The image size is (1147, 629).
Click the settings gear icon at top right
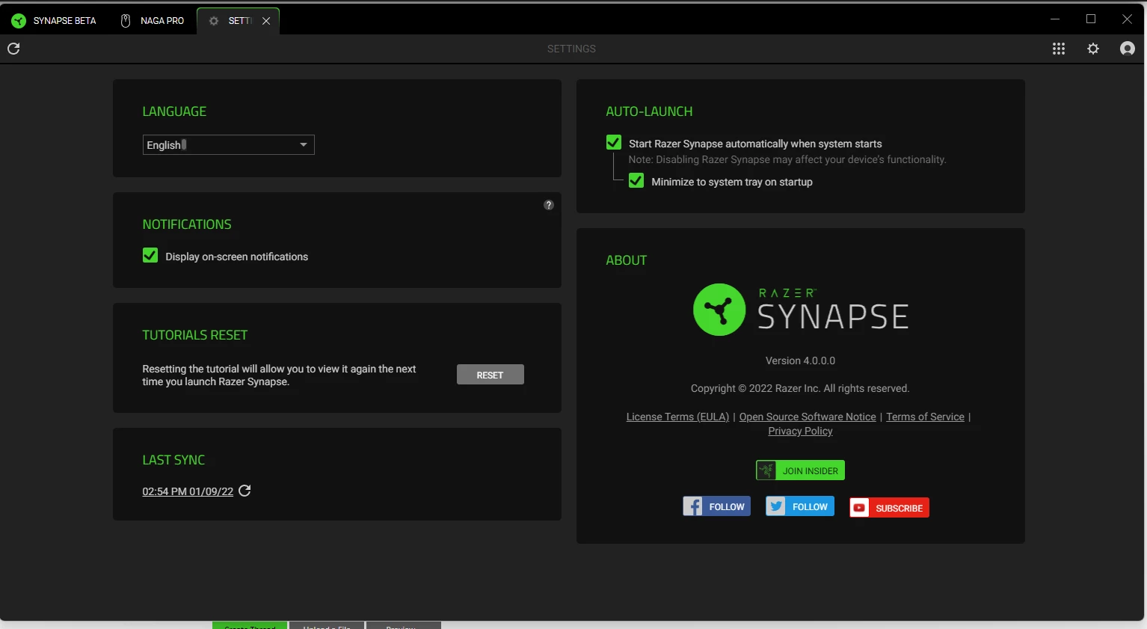(1093, 49)
